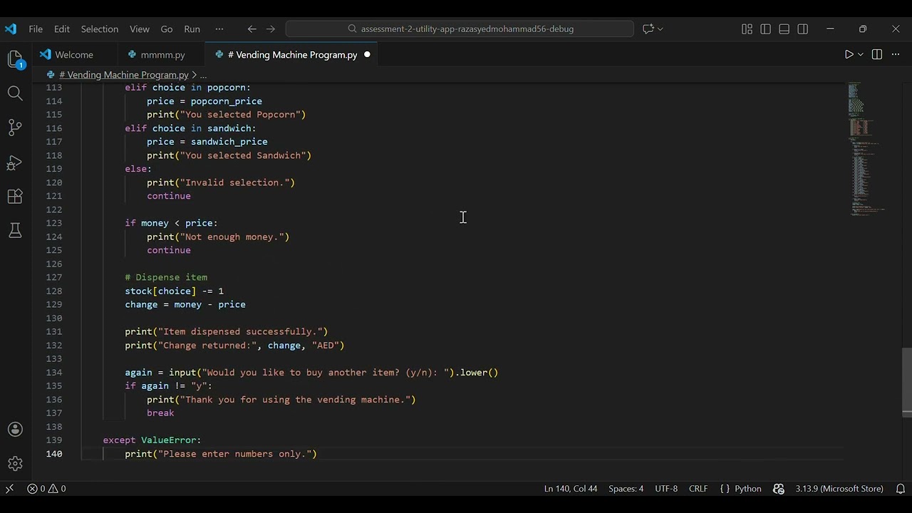Open the Selection menu
This screenshot has width=912, height=513.
pyautogui.click(x=100, y=29)
